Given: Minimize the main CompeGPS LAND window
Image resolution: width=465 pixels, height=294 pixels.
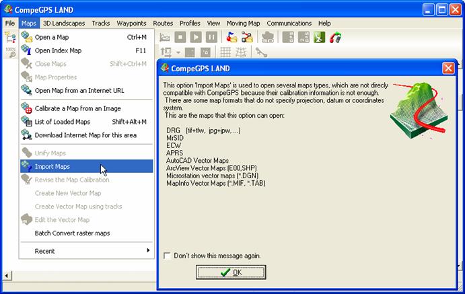Looking at the screenshot, I should [428, 10].
